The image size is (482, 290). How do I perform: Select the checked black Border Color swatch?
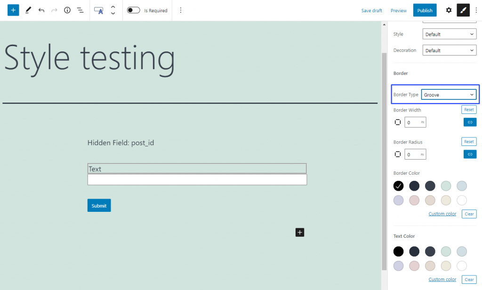coord(398,186)
